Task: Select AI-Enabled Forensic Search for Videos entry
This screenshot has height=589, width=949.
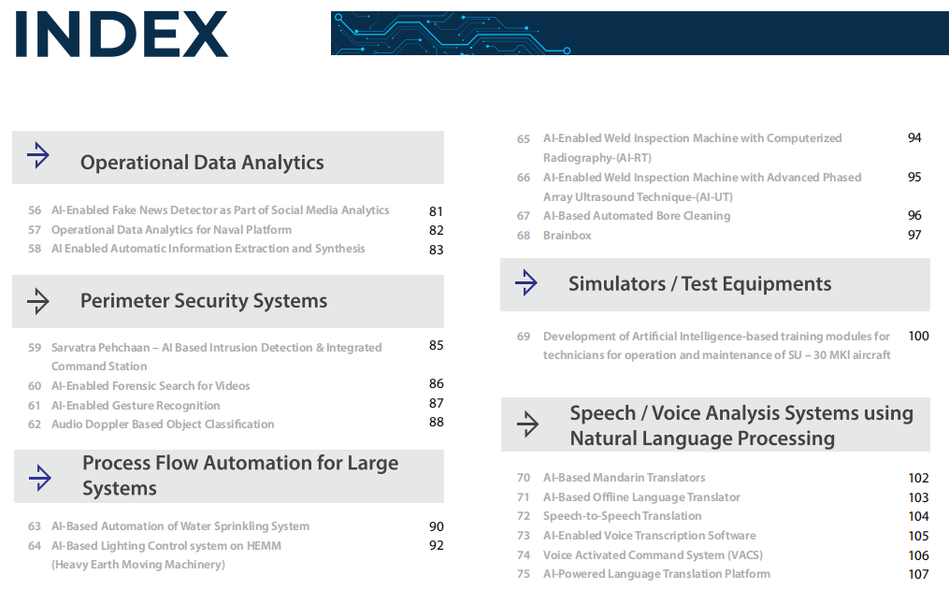Action: 151,385
